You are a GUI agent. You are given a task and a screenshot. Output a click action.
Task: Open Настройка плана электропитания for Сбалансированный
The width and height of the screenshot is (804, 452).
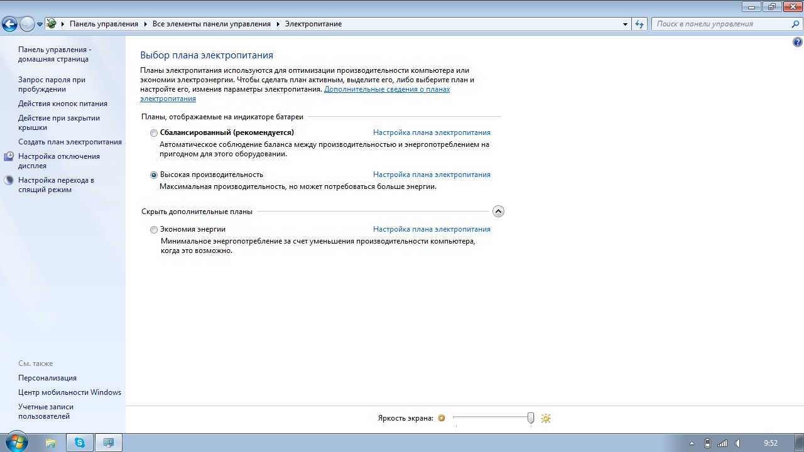(432, 132)
